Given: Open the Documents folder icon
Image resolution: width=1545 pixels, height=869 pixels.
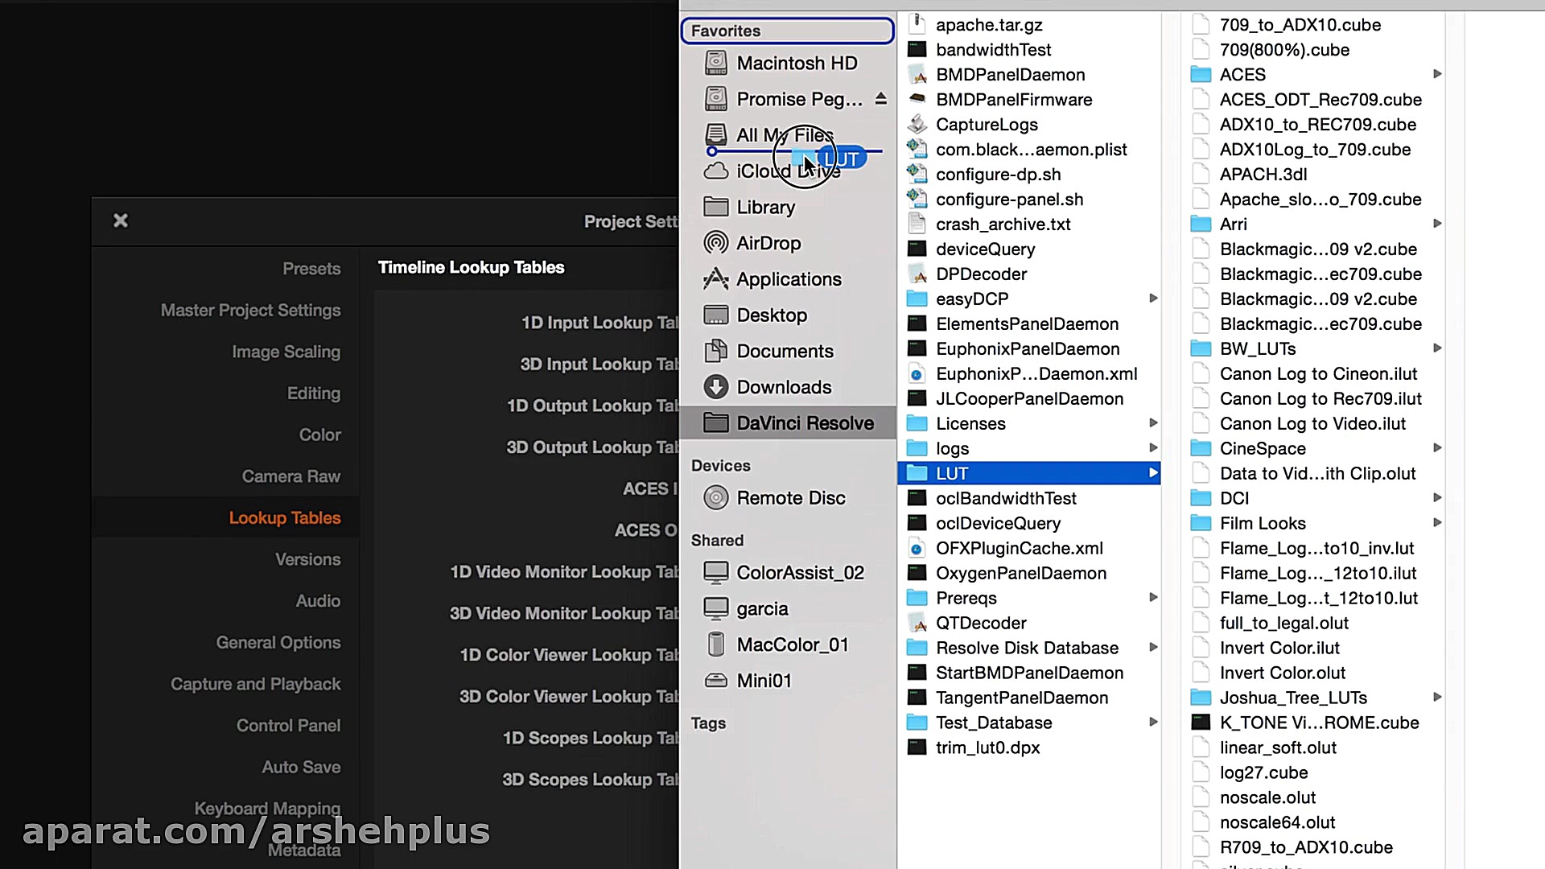Looking at the screenshot, I should (715, 351).
